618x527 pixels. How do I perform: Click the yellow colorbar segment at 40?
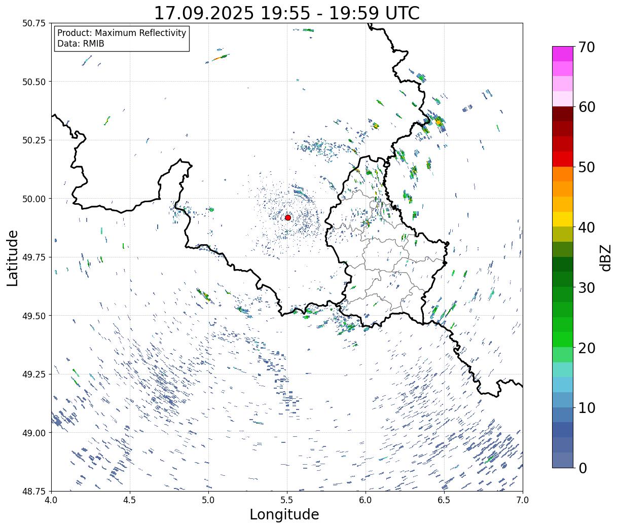pyautogui.click(x=563, y=219)
